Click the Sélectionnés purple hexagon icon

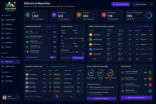pyautogui.click(x=54, y=15)
